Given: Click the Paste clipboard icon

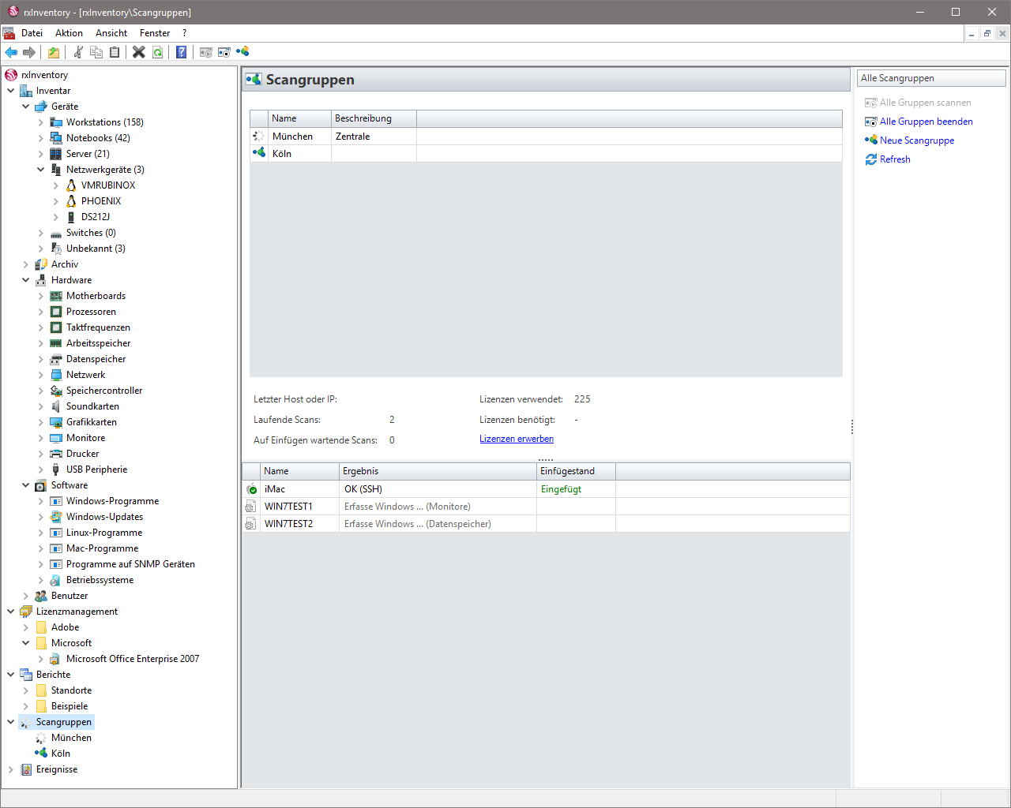Looking at the screenshot, I should click(115, 52).
